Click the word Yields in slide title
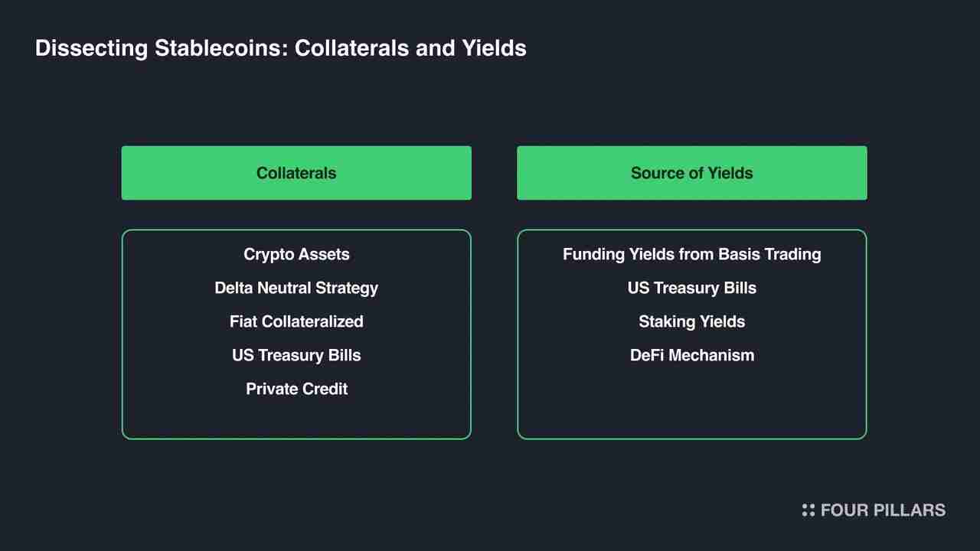 point(494,48)
